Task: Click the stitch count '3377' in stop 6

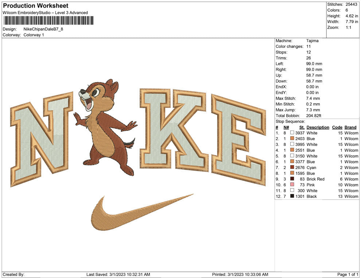Action: point(300,162)
